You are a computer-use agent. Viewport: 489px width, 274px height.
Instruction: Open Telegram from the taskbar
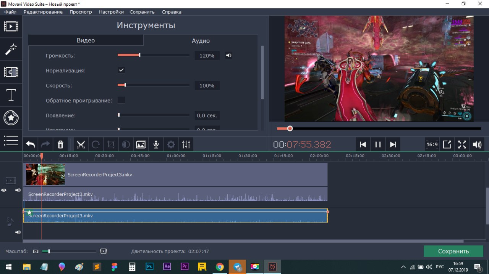click(237, 267)
